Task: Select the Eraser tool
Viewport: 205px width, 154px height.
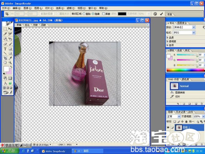Action: click(x=5, y=44)
